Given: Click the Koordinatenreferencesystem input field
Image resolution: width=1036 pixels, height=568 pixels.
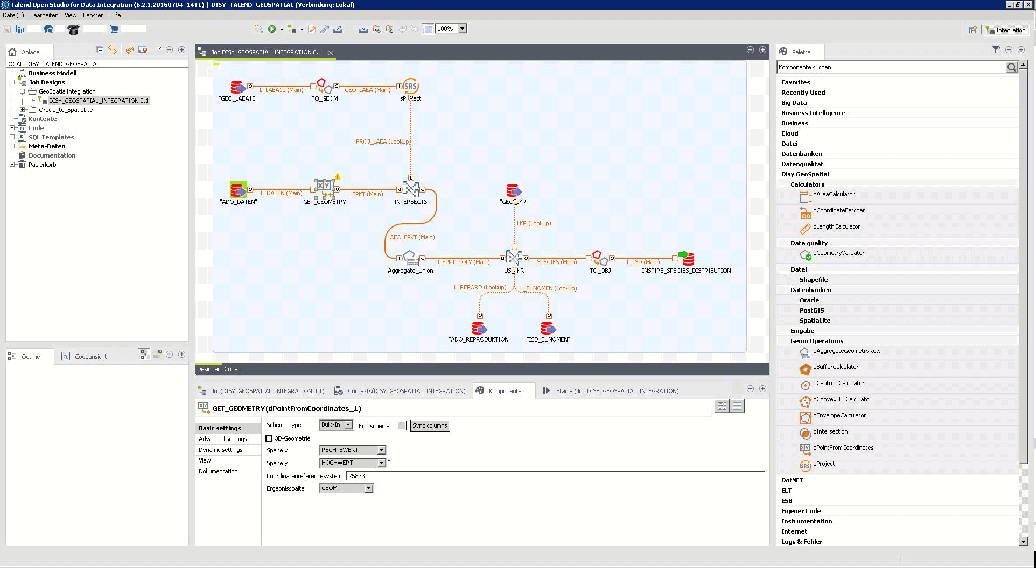Looking at the screenshot, I should (555, 475).
